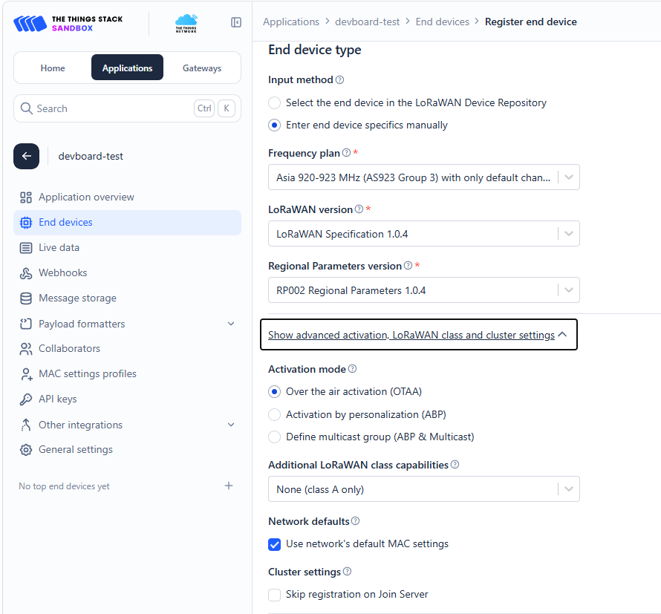Open the Frequency plan dropdown
661x614 pixels.
tap(423, 177)
